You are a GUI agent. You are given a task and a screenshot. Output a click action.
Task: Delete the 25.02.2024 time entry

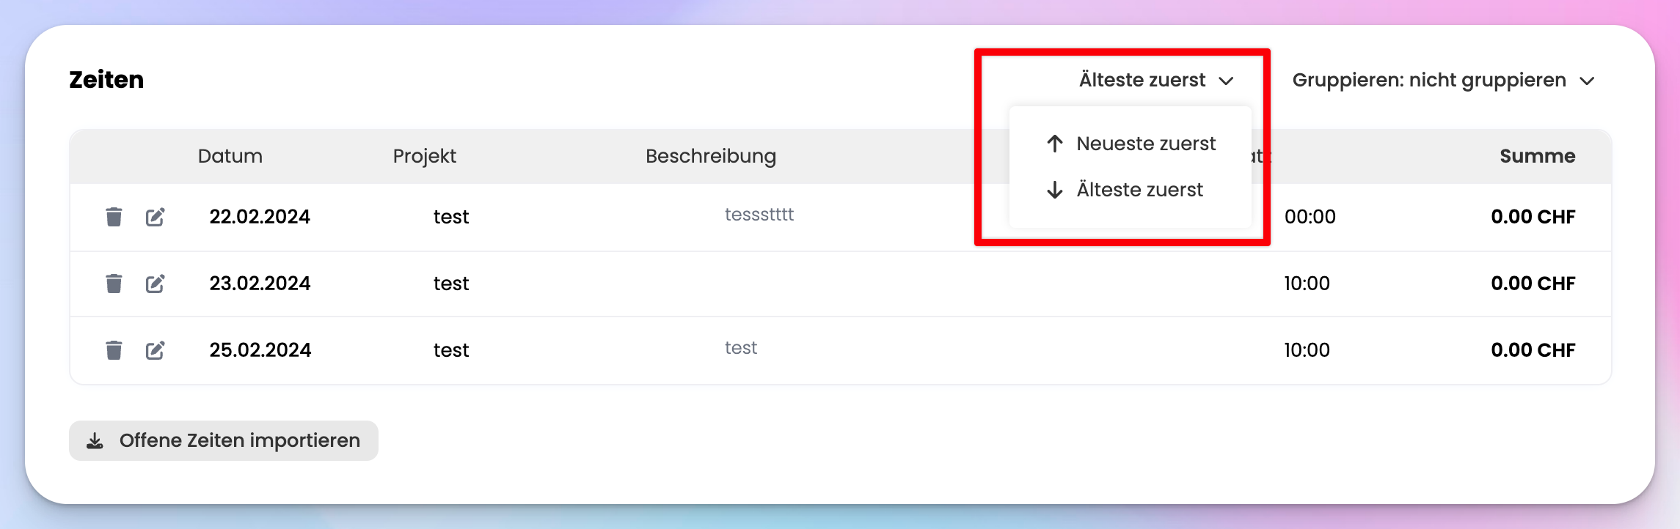[x=114, y=350]
